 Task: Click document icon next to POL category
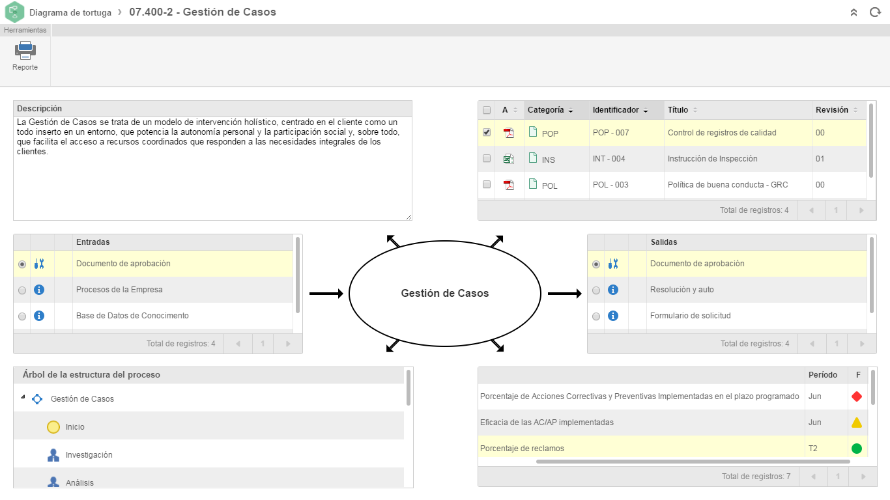(x=533, y=184)
